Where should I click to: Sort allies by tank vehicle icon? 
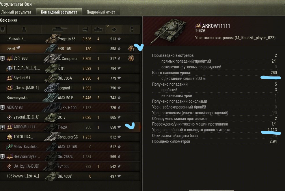[x=59, y=29]
